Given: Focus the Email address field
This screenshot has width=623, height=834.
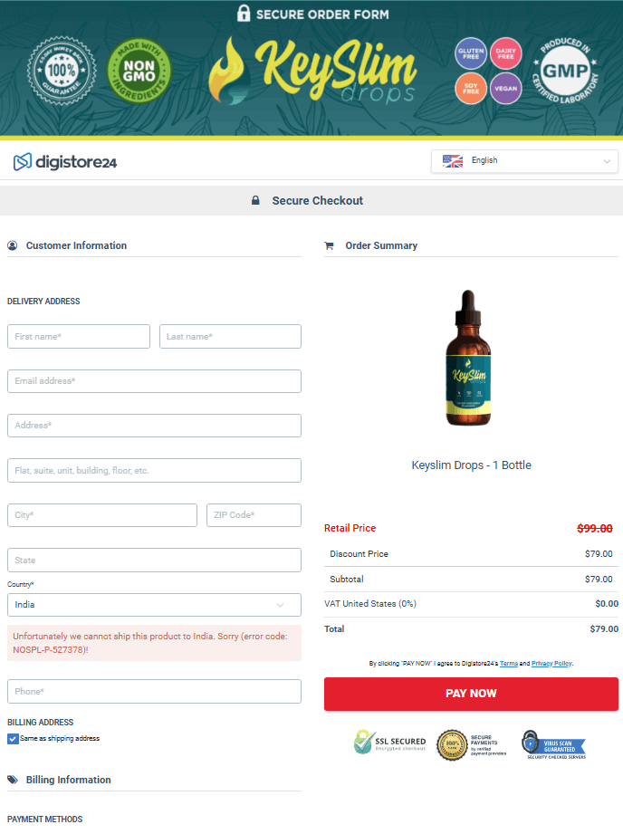Looking at the screenshot, I should [154, 381].
